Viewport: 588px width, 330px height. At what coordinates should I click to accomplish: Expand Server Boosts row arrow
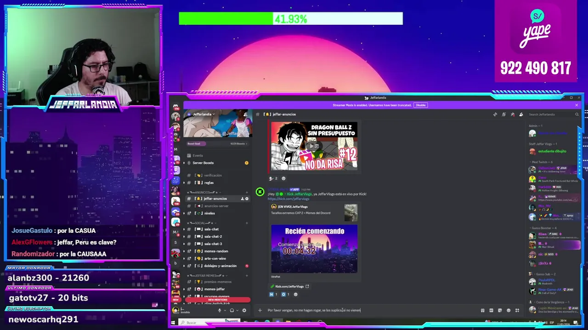coord(184,163)
